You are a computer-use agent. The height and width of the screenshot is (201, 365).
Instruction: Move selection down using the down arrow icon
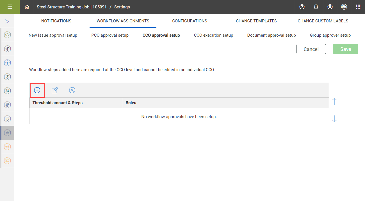point(334,119)
